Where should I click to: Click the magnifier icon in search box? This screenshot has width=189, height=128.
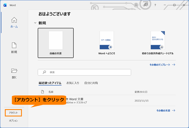pos(44,72)
